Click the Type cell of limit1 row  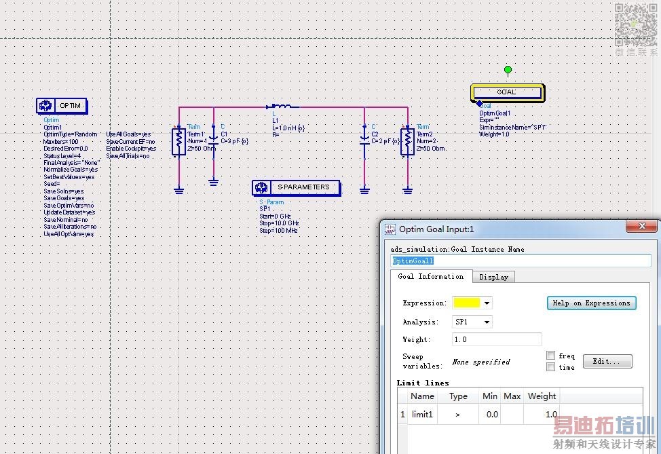coord(458,414)
